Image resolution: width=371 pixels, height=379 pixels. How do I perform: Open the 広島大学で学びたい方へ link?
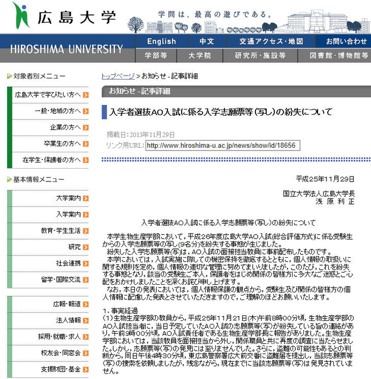[48, 95]
